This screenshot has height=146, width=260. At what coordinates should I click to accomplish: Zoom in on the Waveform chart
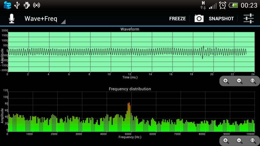click(x=226, y=81)
